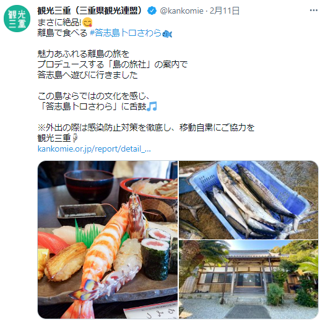The width and height of the screenshot is (328, 323).
Task: Click the music note emoji after 舌鼓
Action: (x=152, y=106)
